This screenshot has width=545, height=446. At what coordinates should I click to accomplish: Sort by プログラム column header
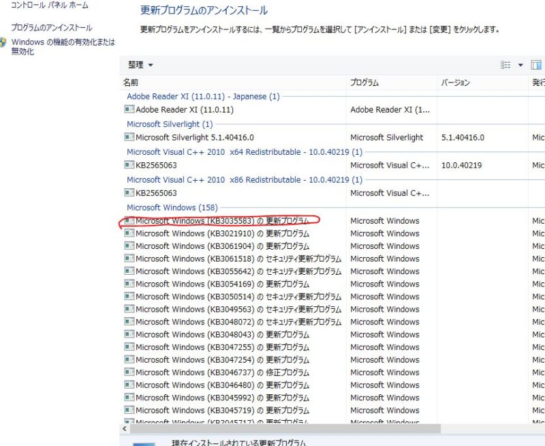click(x=364, y=83)
